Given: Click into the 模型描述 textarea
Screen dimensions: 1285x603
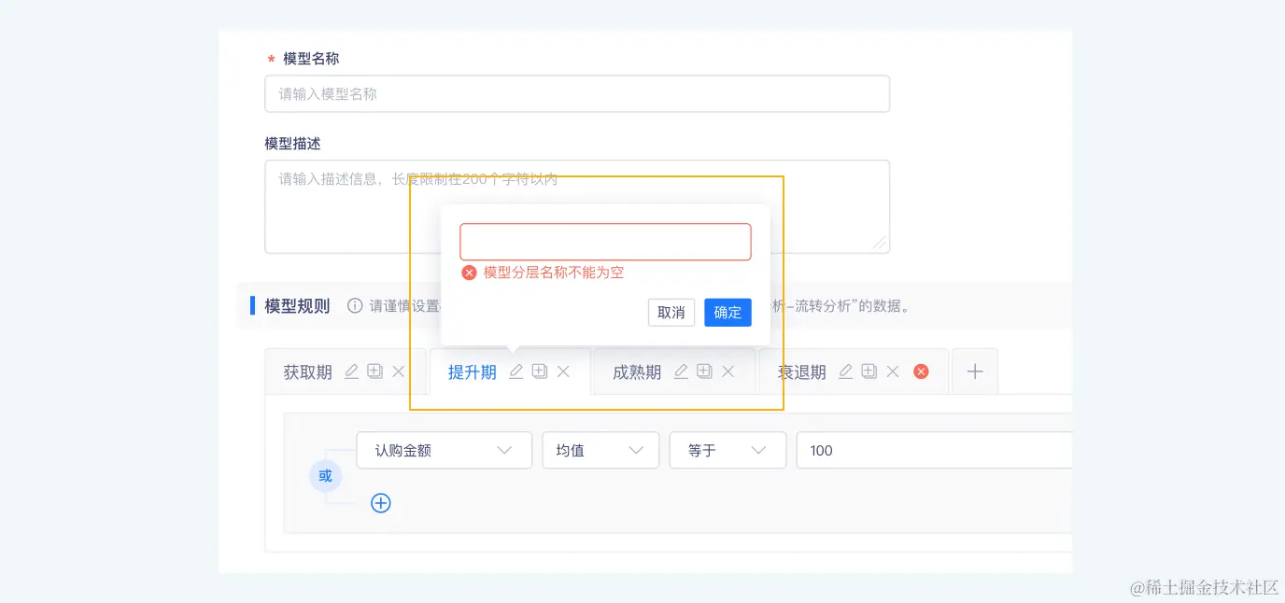Looking at the screenshot, I should click(577, 206).
